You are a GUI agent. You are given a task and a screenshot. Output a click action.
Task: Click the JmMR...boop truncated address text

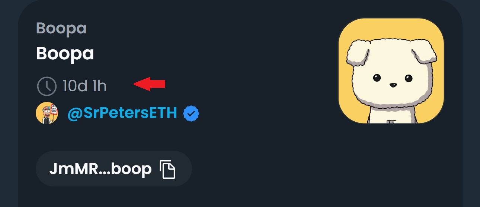[100, 169]
